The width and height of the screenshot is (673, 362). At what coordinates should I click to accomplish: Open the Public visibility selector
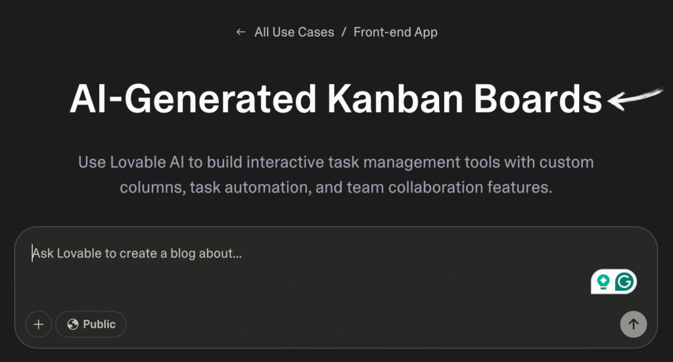click(91, 324)
